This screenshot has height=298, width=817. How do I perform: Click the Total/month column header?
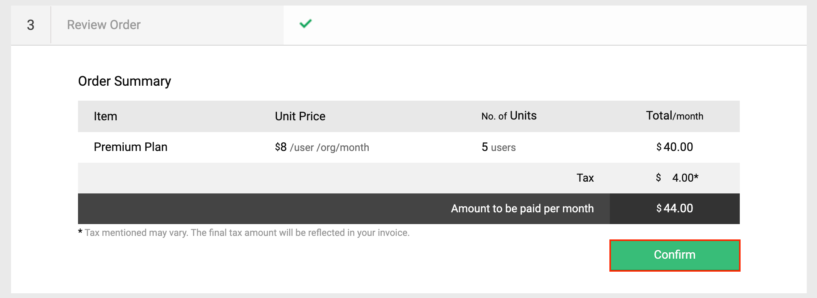(x=674, y=116)
